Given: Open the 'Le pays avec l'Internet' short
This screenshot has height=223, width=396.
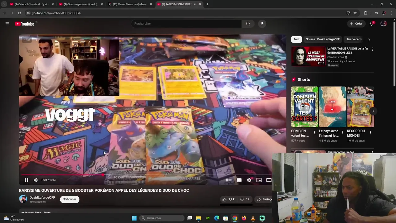Looking at the screenshot, I should point(332,107).
